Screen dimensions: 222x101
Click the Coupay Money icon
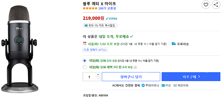(x=143, y=85)
